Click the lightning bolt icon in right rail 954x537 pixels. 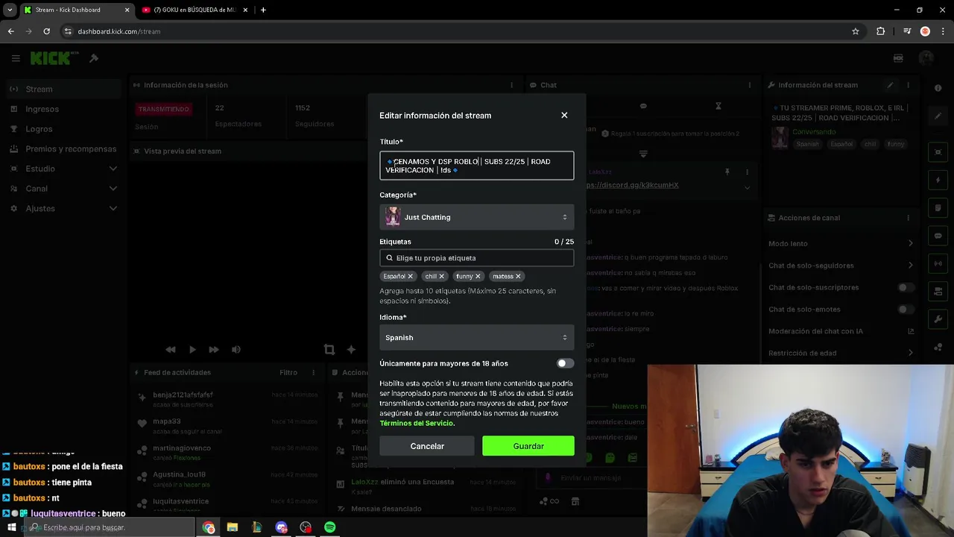[938, 180]
